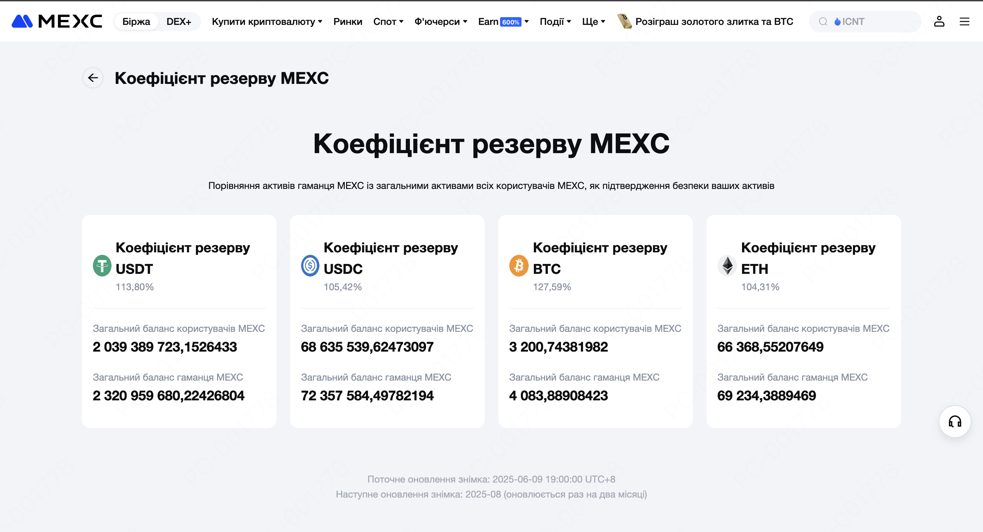Image resolution: width=983 pixels, height=532 pixels.
Task: Click the USDT Tether coin icon
Action: (102, 265)
